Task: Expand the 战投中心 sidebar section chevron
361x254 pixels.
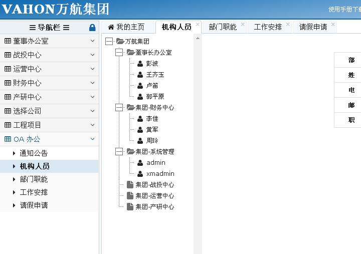Action: coord(92,55)
